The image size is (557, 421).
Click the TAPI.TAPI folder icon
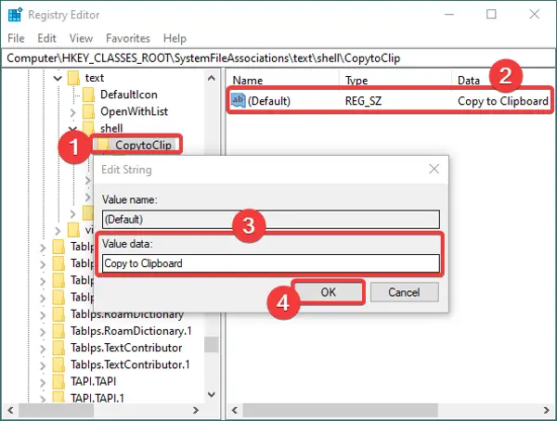tap(58, 381)
